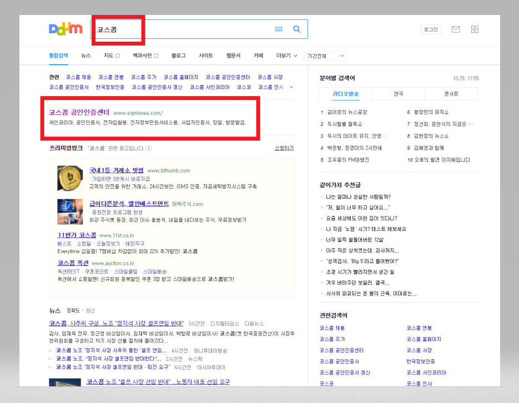519x403 pixels.
Task: Open recommendation 요즘 세상에도 이런 집이 있다니?
Action: [x=361, y=218]
